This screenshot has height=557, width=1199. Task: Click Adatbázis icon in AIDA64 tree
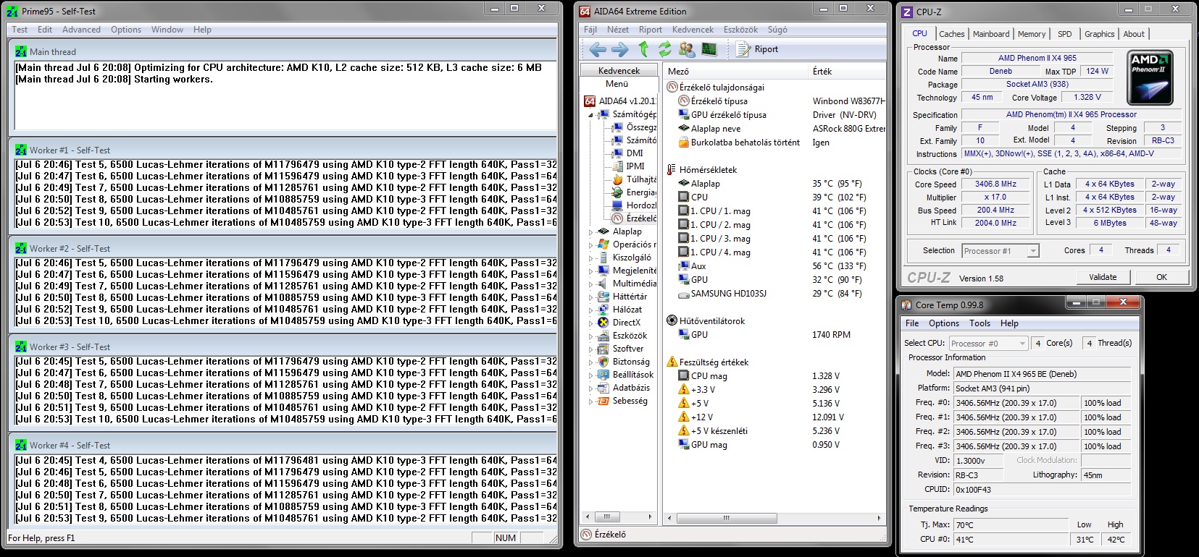(x=603, y=388)
